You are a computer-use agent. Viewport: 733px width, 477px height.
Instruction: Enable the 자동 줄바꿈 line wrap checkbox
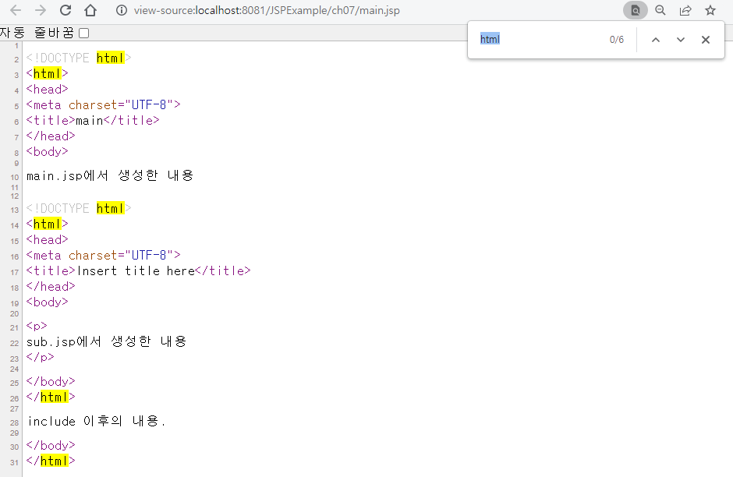coord(84,34)
